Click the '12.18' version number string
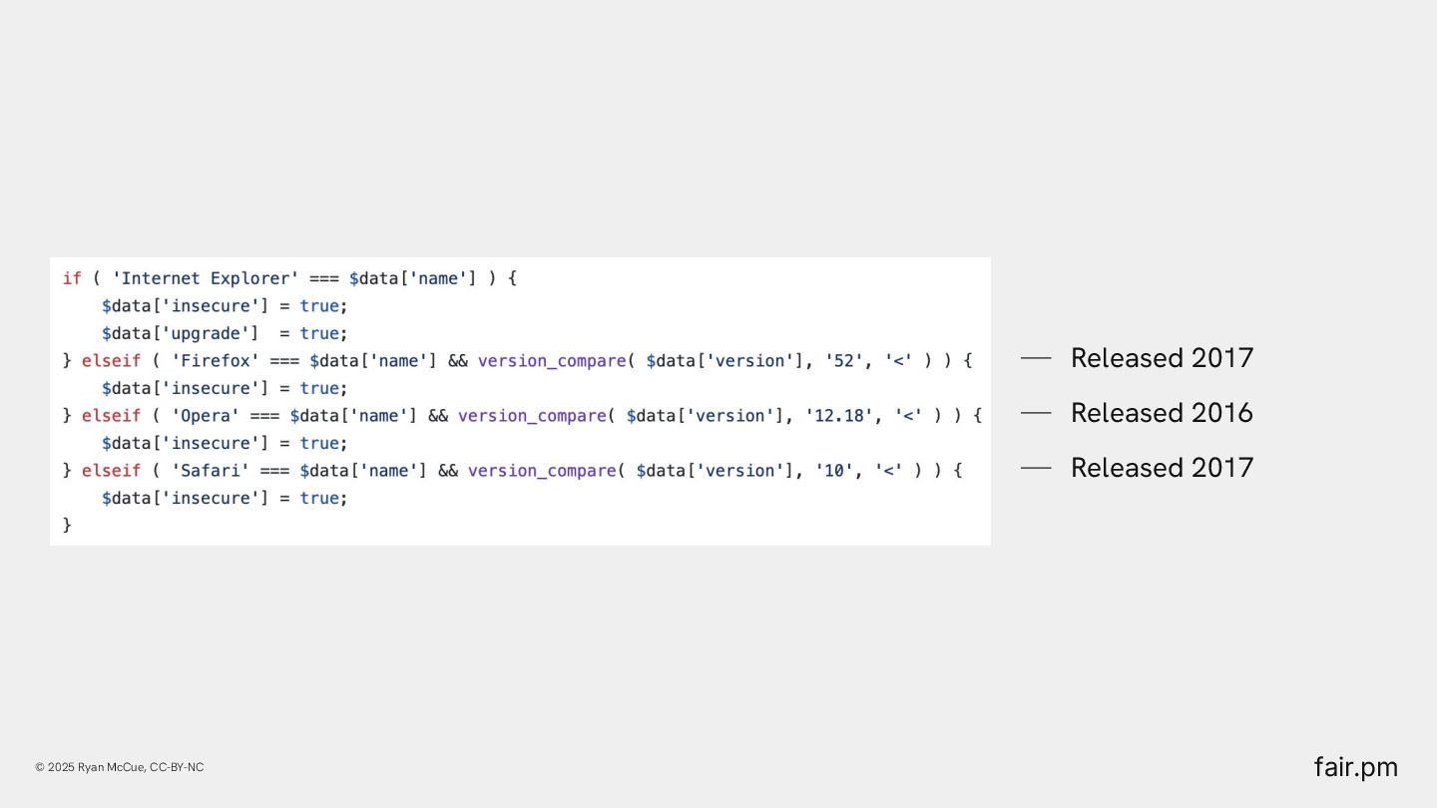This screenshot has width=1437, height=808. point(839,415)
